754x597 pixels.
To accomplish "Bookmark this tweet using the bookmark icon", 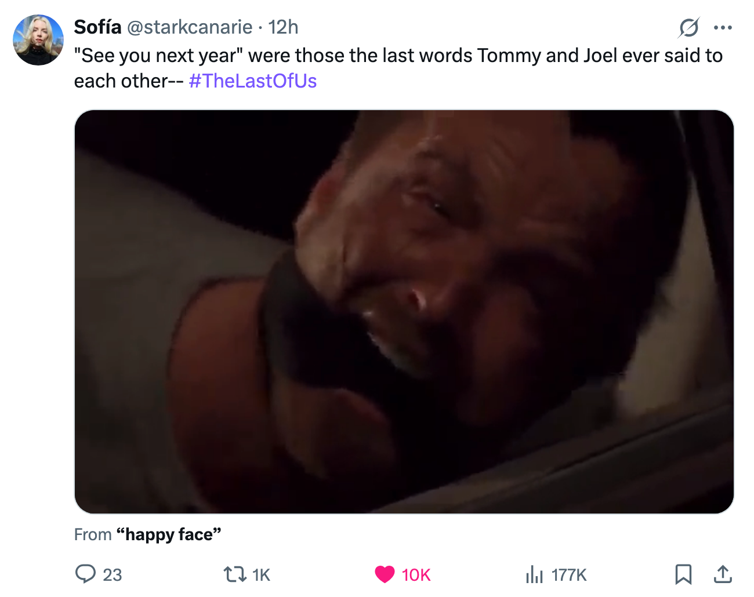I will tap(683, 575).
